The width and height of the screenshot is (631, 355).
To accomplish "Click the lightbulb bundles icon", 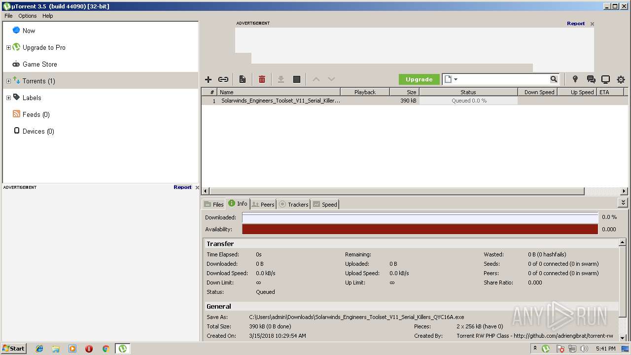I will [575, 79].
